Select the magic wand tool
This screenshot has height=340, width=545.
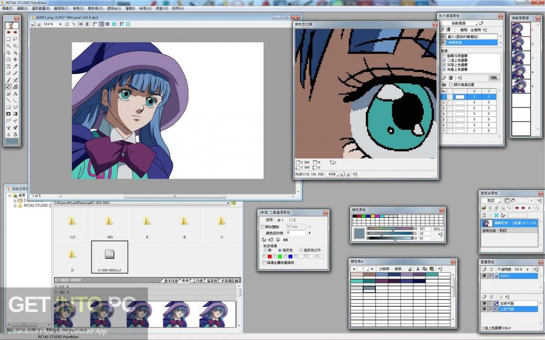[8, 46]
